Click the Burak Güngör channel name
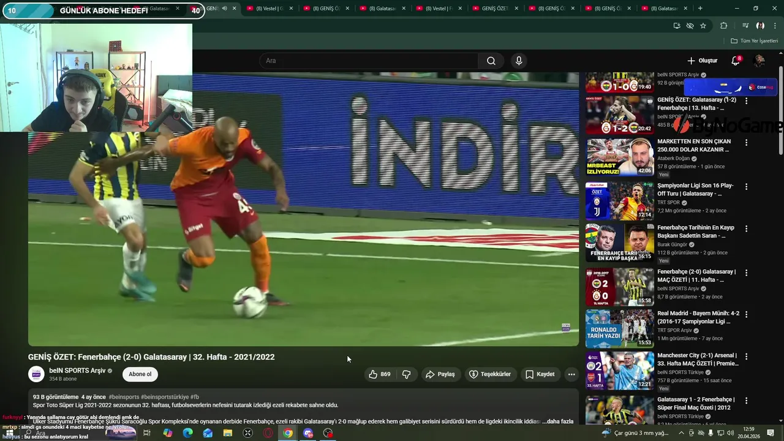This screenshot has height=441, width=784. [x=672, y=244]
